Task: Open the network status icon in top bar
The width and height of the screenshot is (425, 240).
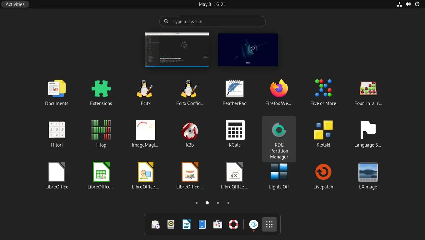Action: [x=399, y=4]
